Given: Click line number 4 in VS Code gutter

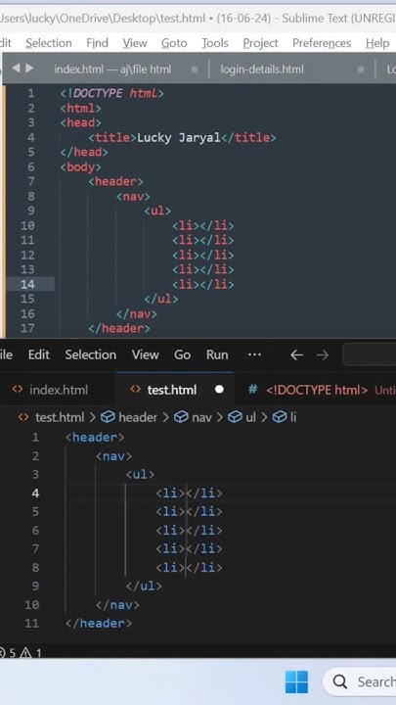Looking at the screenshot, I should 35,493.
